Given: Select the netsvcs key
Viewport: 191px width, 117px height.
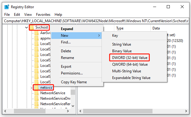Looking at the screenshot, I should (46, 88).
